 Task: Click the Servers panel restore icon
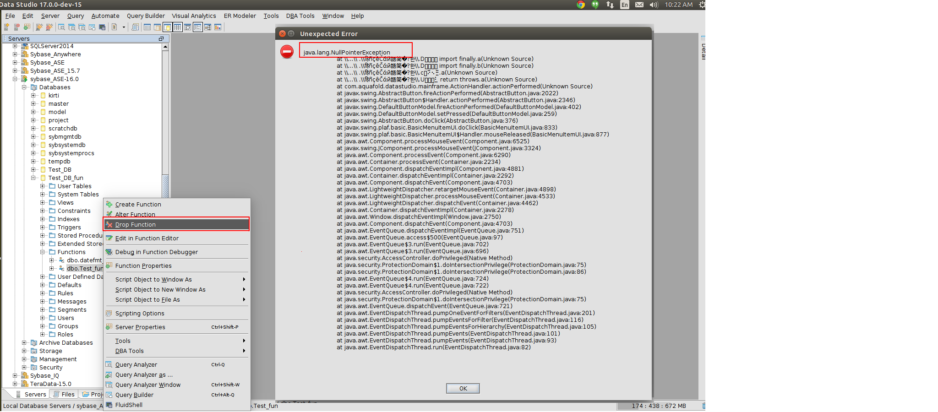coord(161,39)
